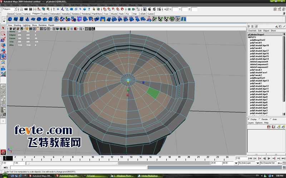The image size is (286, 178).
Task: Switch to the nCloth shelf tab
Action: coord(143,14)
